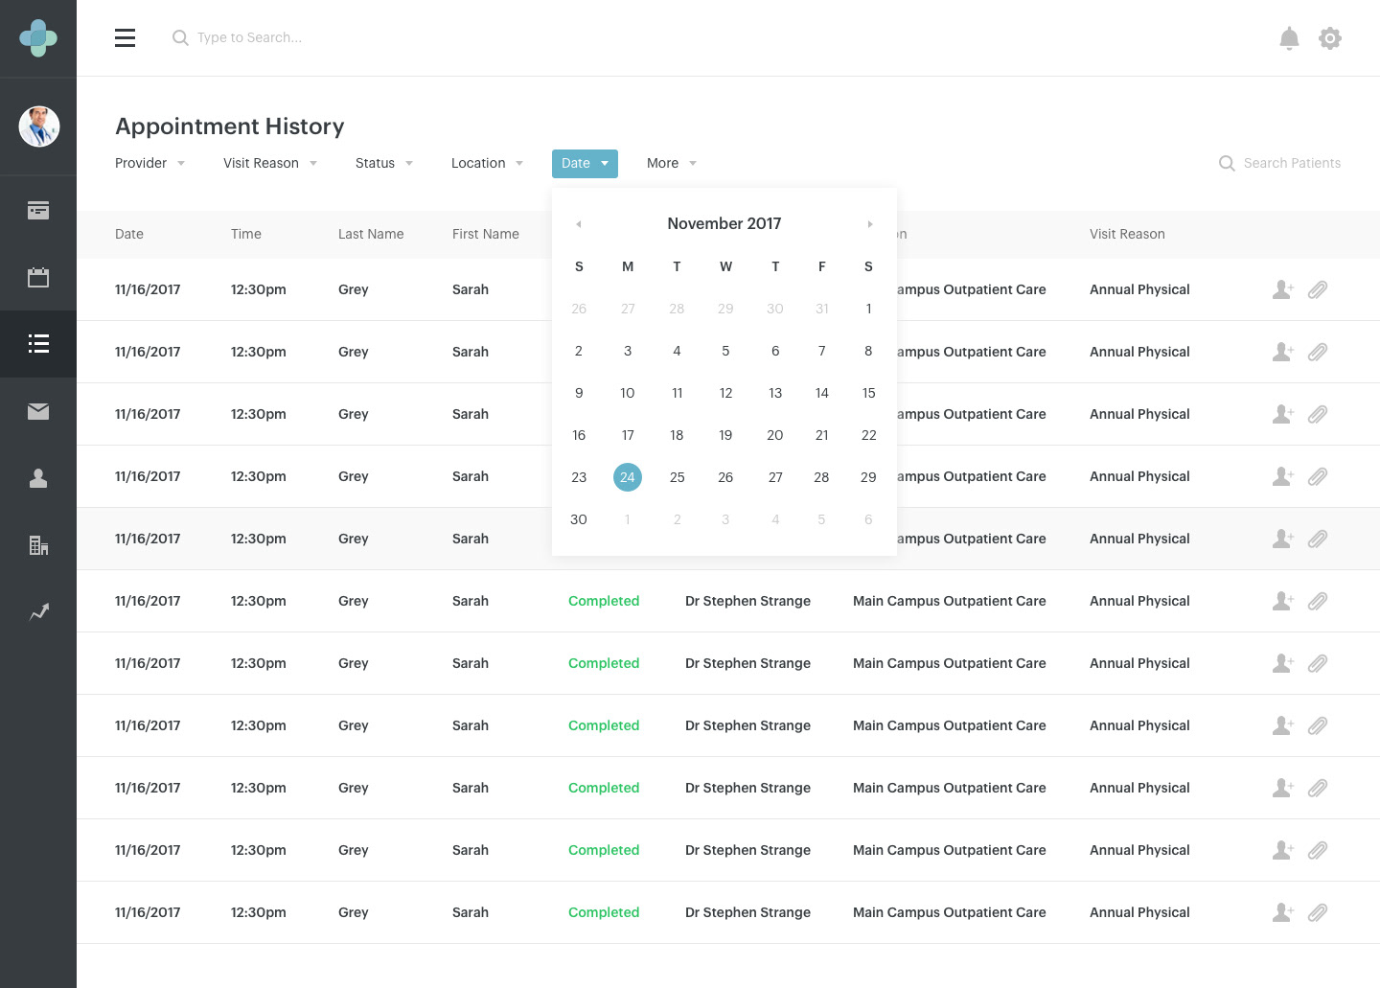1380x988 pixels.
Task: Click the search magnifier icon in top bar
Action: click(x=179, y=38)
